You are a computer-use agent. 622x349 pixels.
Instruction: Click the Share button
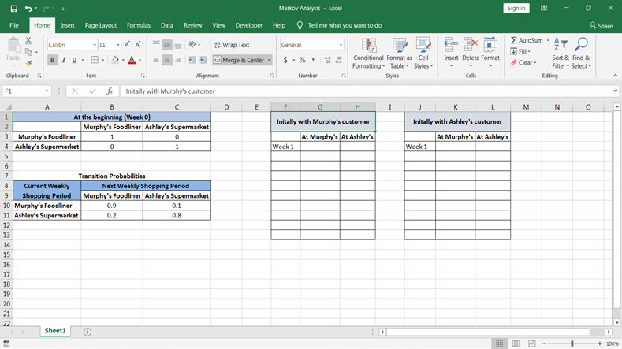(601, 26)
